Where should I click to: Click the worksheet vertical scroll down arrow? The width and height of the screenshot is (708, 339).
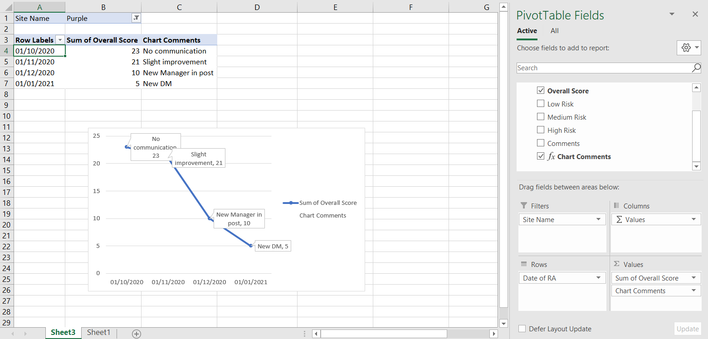tap(503, 323)
